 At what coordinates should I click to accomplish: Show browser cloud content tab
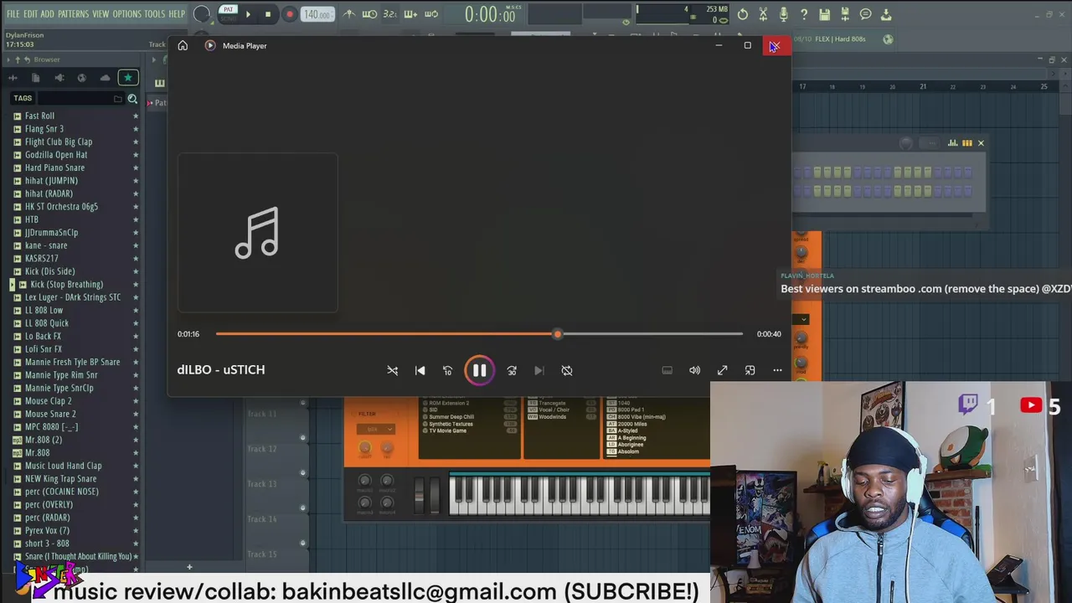105,77
